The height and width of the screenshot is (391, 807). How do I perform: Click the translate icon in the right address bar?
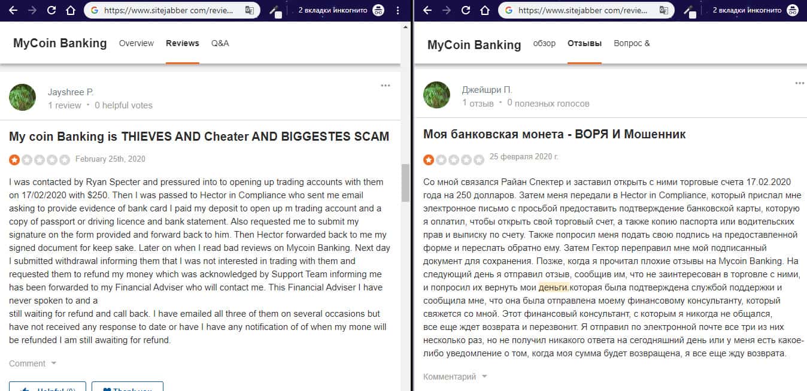point(664,10)
